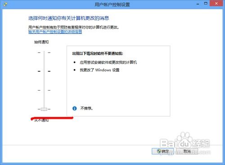This screenshot has width=225, height=165.
Task: Click the bullet 应用尝试安装软件或更改我的计算机
Action: 108,62
